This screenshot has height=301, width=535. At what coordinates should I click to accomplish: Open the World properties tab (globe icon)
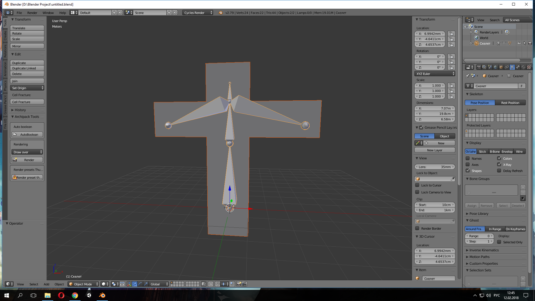click(495, 67)
